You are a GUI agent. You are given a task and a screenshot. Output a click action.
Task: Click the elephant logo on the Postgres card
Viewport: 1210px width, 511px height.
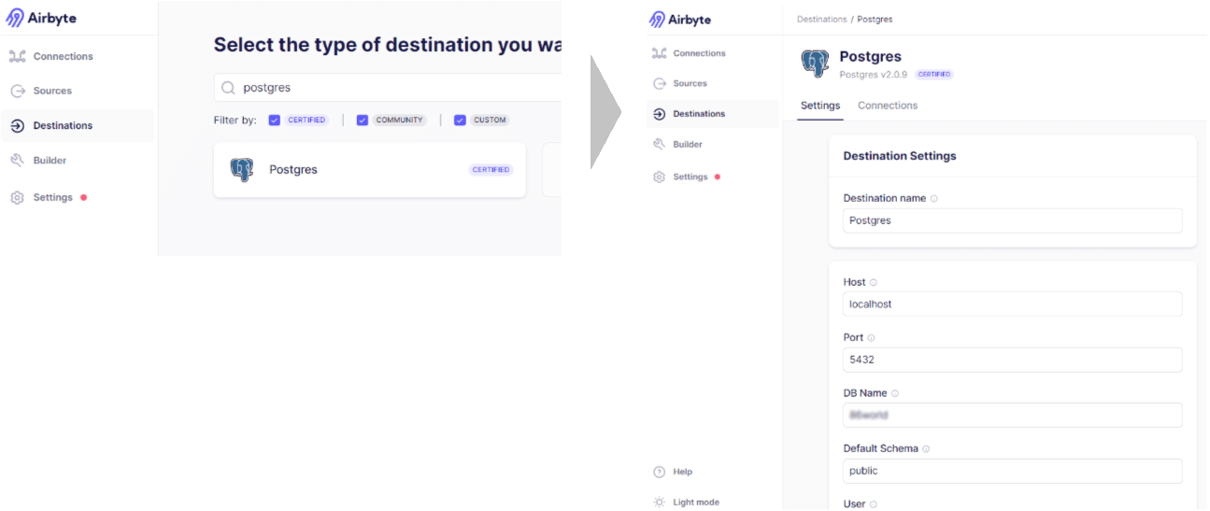(x=242, y=170)
